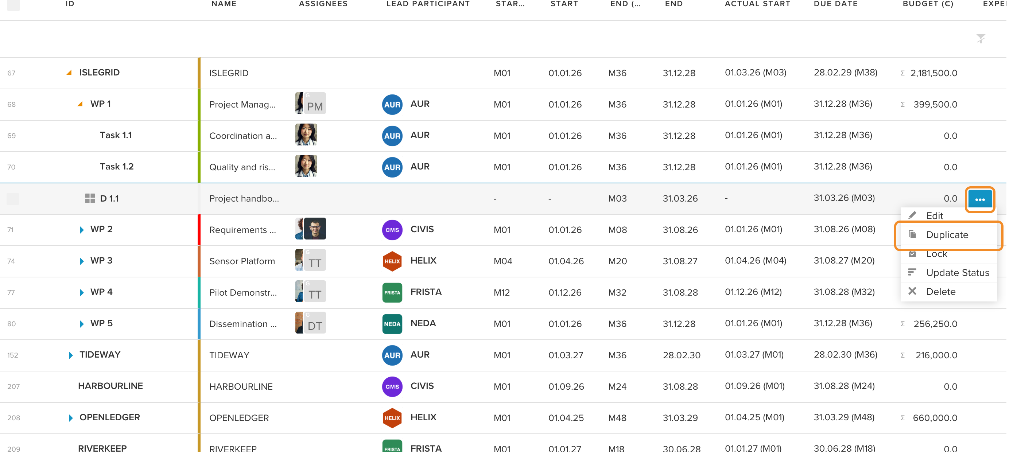
Task: Toggle the select-all checkbox in header
Action: pos(13,5)
